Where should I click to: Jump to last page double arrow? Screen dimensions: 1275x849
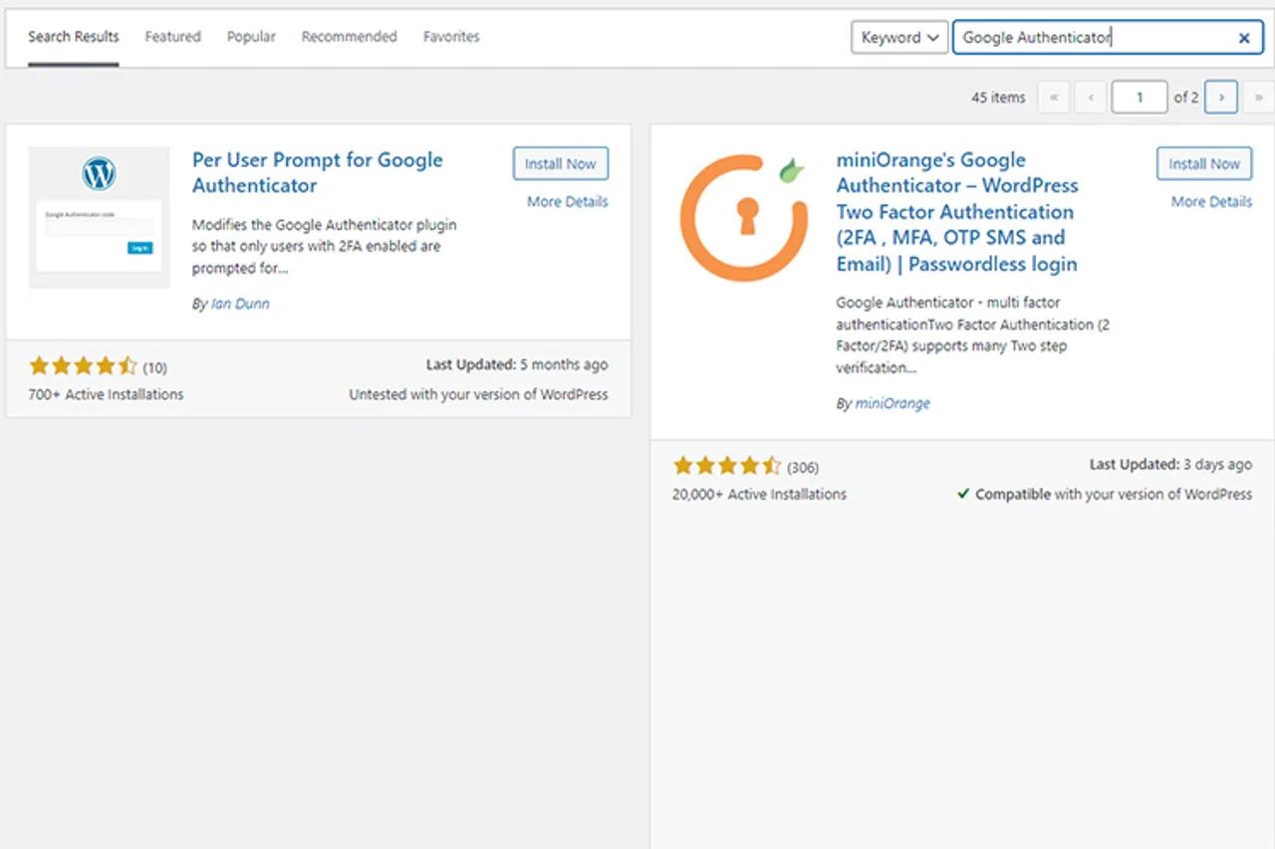click(x=1258, y=98)
